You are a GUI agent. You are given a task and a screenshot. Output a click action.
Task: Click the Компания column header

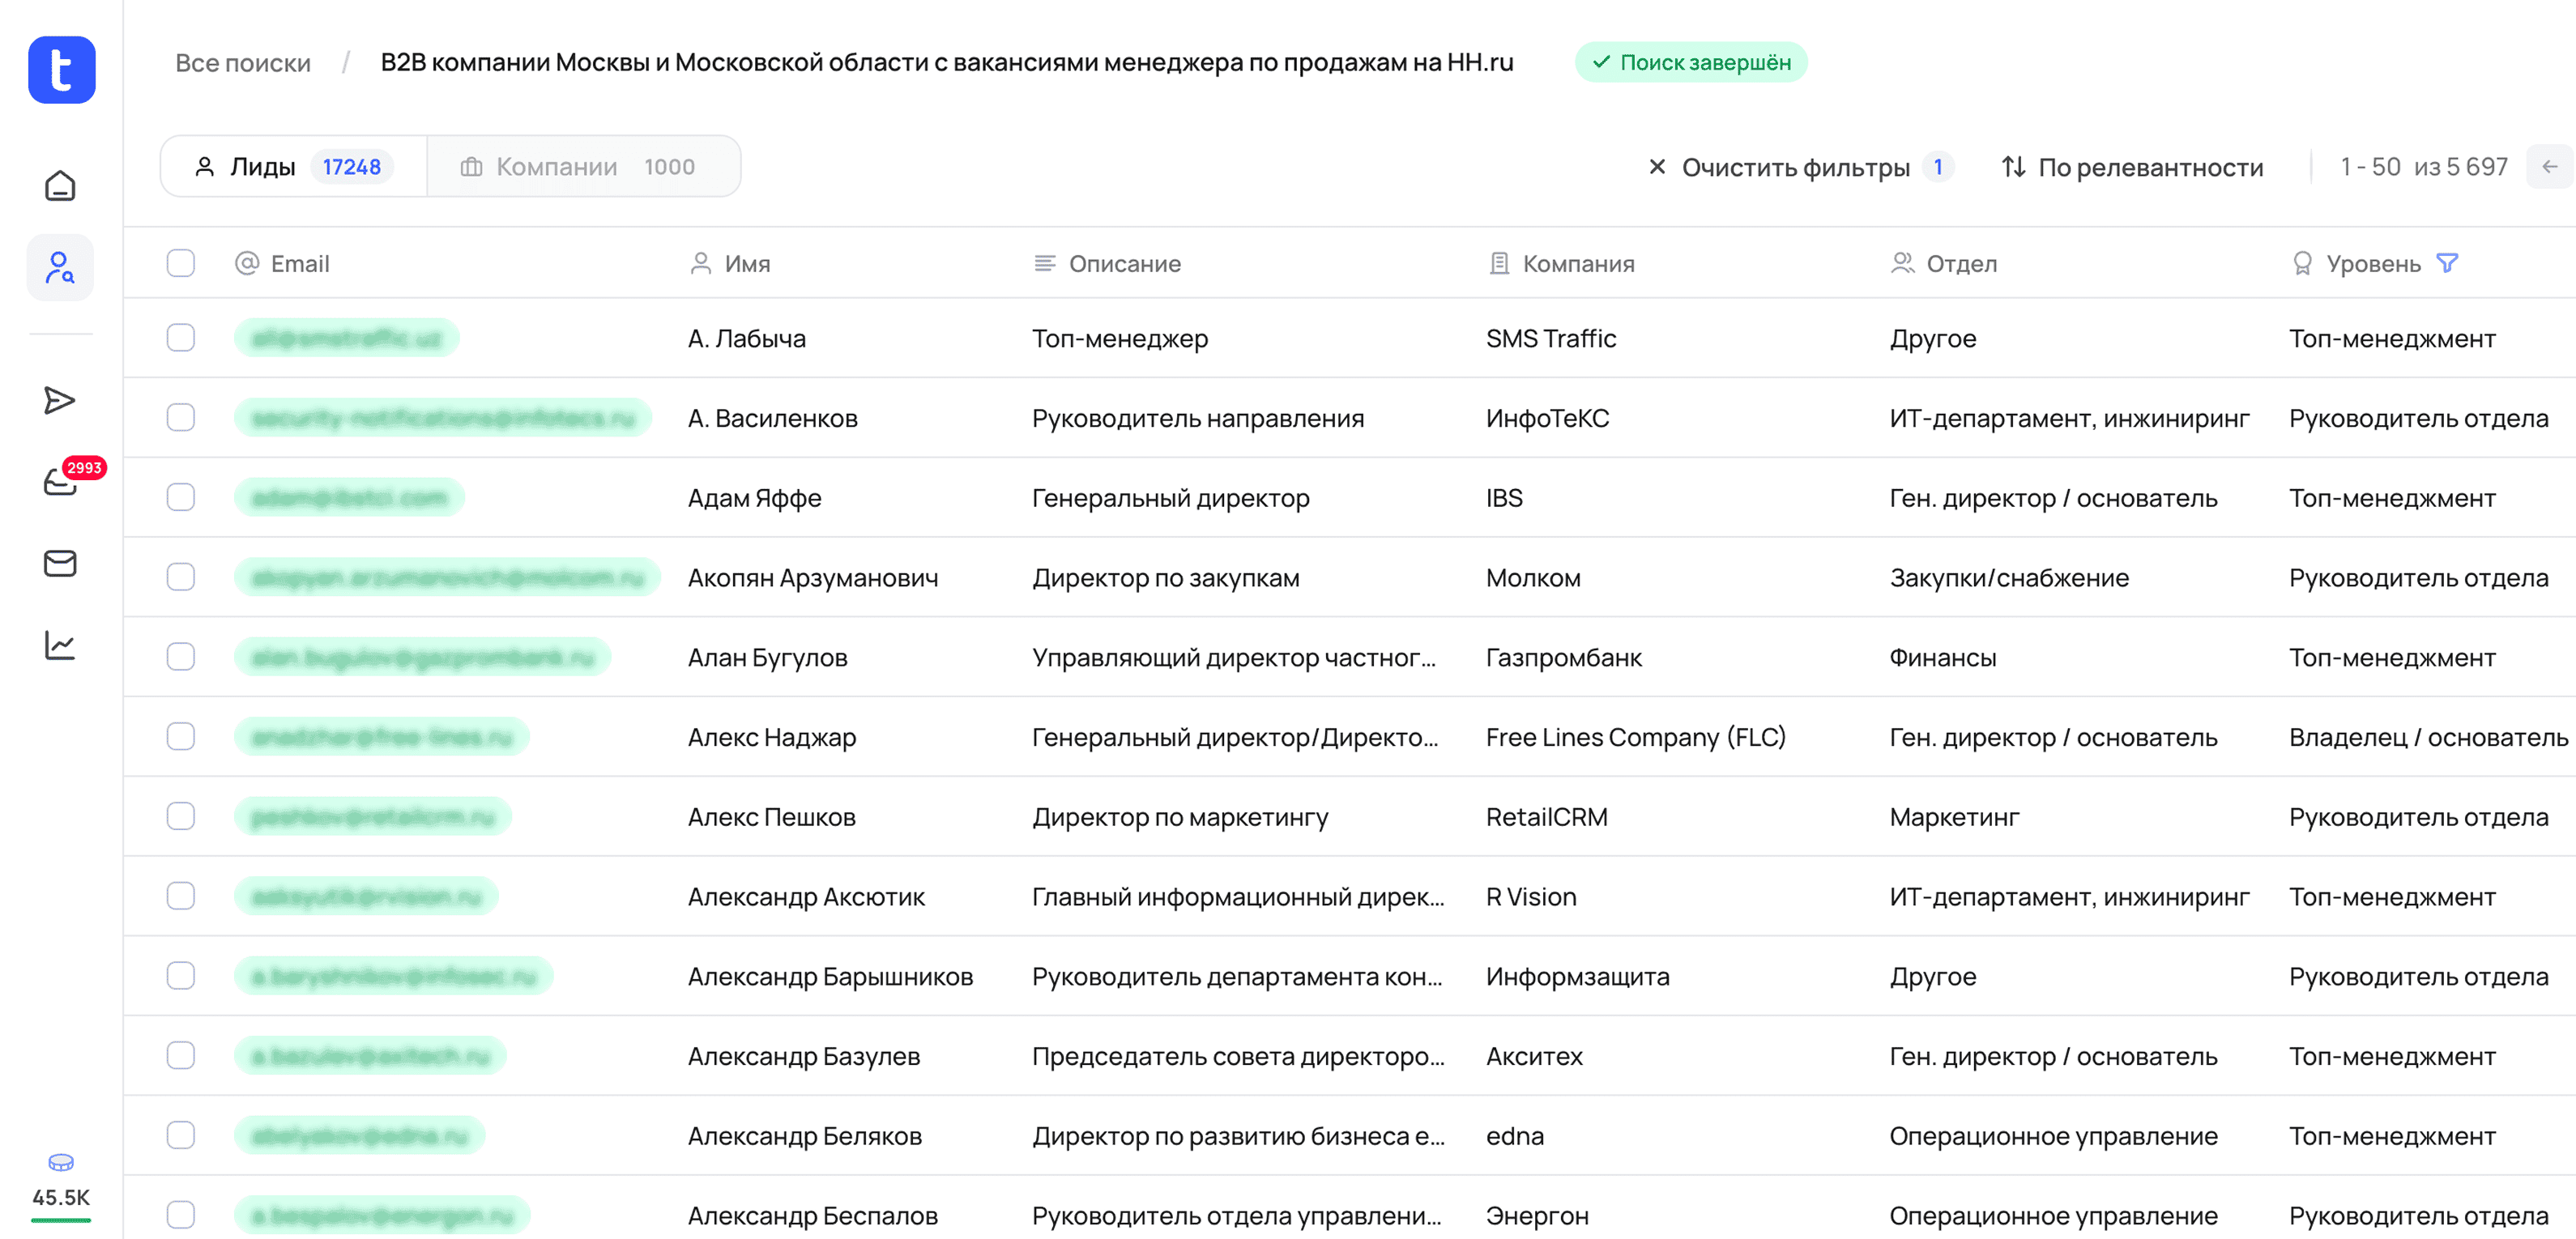1561,263
